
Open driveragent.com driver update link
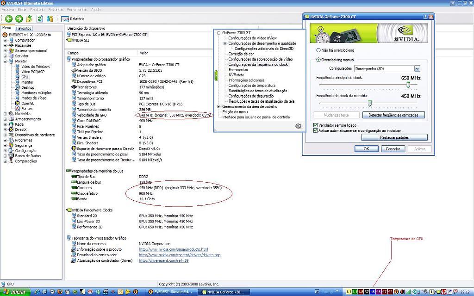tap(163, 261)
